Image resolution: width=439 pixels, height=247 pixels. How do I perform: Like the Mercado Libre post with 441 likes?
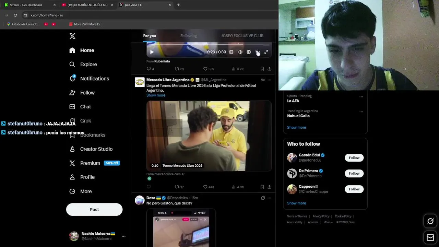pos(208,187)
